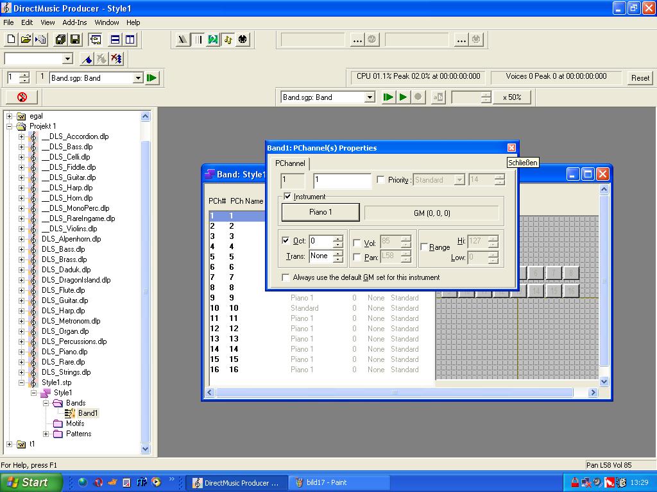The height and width of the screenshot is (492, 657).
Task: Click the Piano 1 instrument button
Action: coord(320,212)
